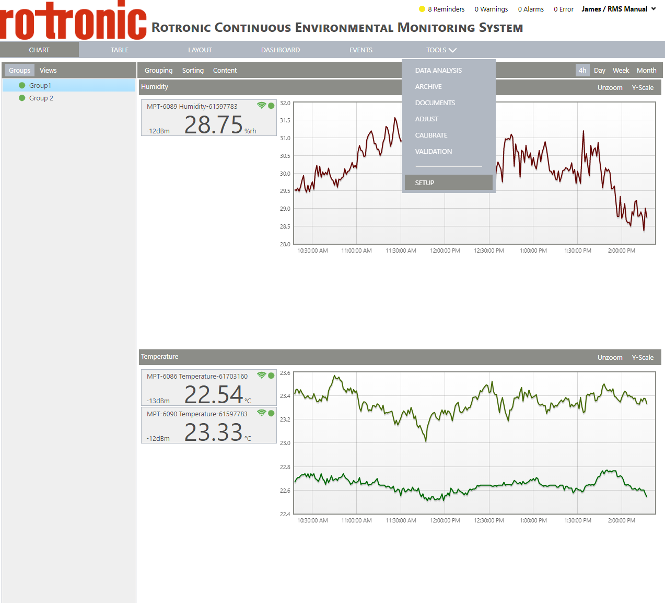The image size is (665, 603).
Task: Click Y-Scale on the Temperature chart
Action: point(643,357)
